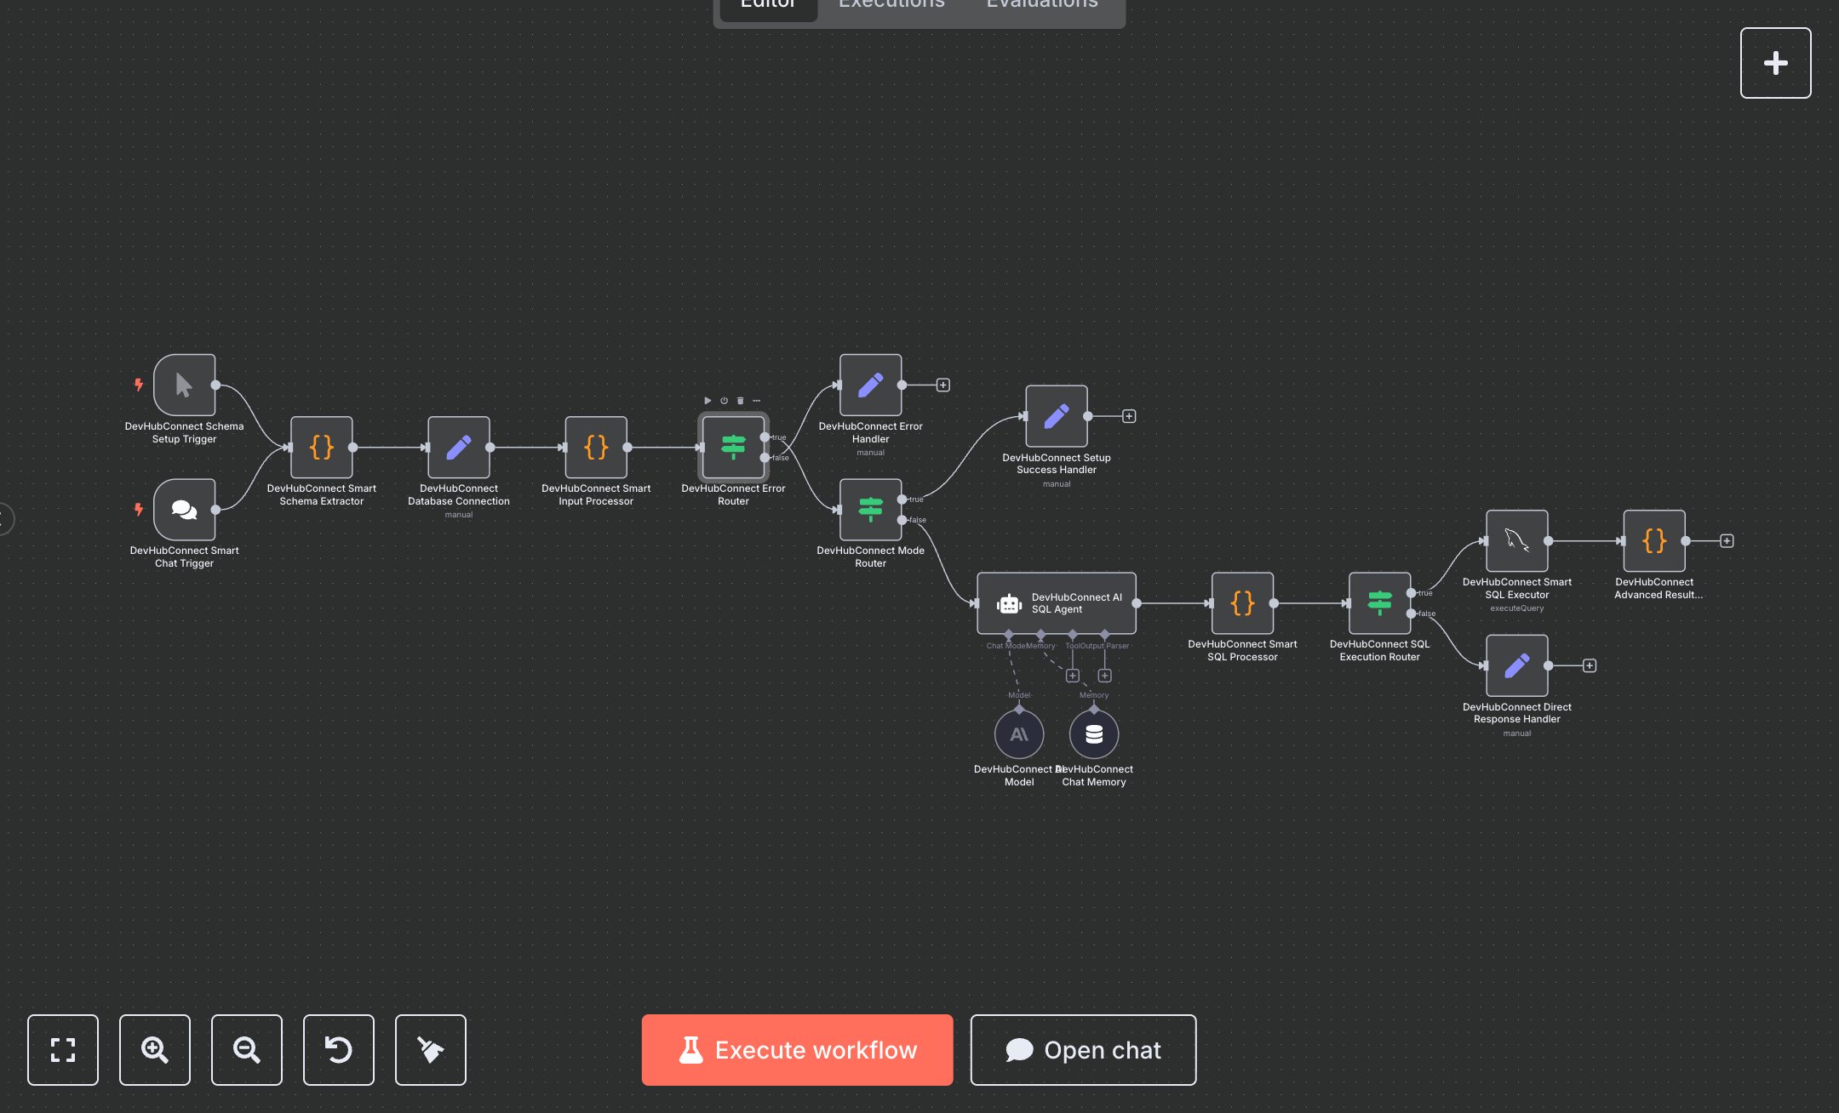Select the DevHubConnect Mode Router node
Image resolution: width=1839 pixels, height=1113 pixels.
pos(870,510)
